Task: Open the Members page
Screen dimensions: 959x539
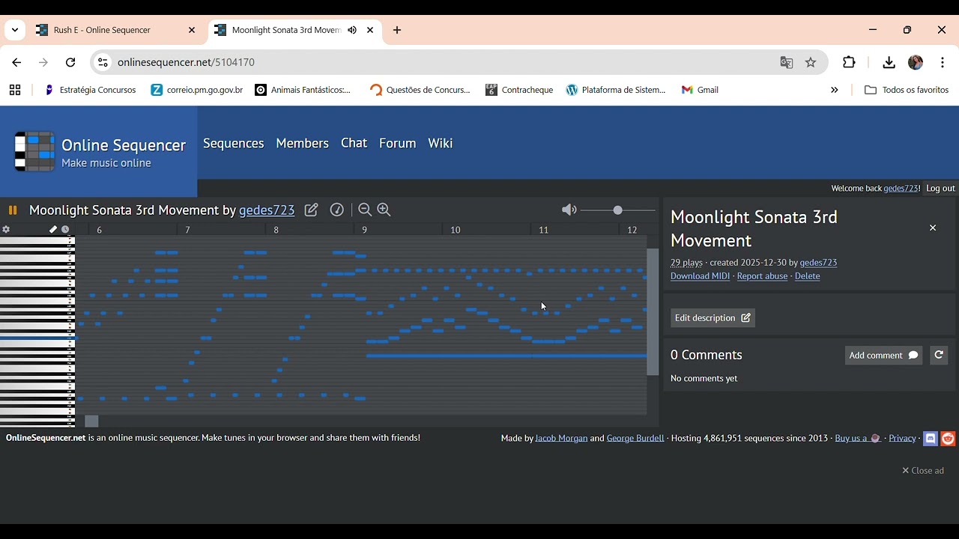Action: point(302,143)
